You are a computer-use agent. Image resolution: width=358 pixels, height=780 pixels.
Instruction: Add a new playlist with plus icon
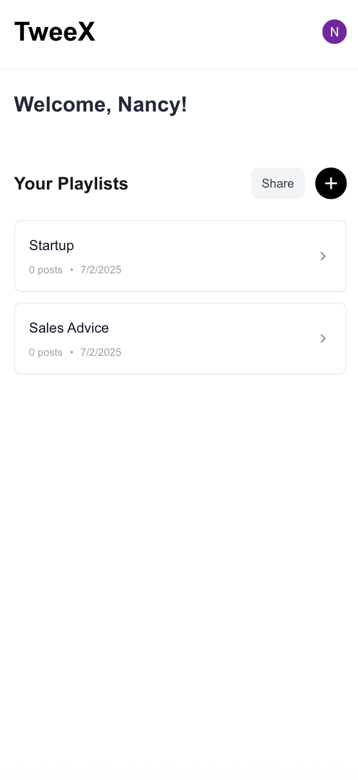pos(331,184)
